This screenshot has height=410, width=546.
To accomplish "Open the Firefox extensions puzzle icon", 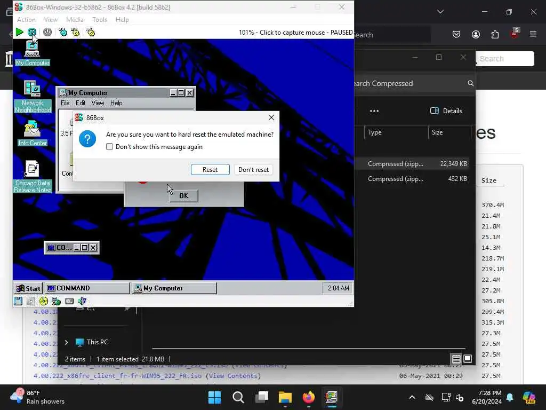I will coord(495,34).
